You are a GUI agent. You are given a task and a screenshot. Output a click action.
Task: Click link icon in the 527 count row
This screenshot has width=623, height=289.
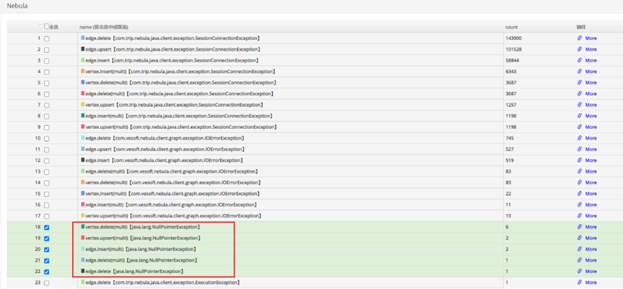point(580,149)
